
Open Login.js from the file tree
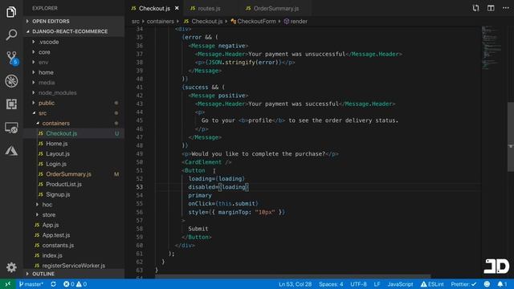pyautogui.click(x=56, y=164)
